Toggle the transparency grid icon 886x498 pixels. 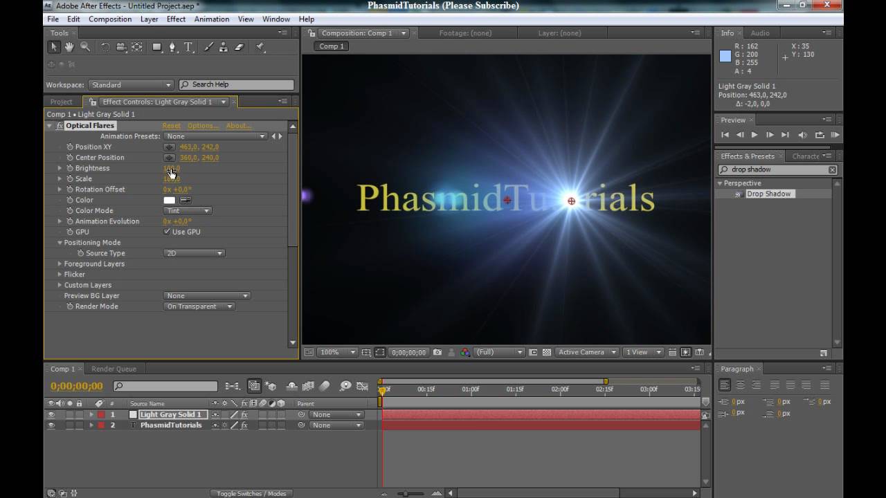547,352
